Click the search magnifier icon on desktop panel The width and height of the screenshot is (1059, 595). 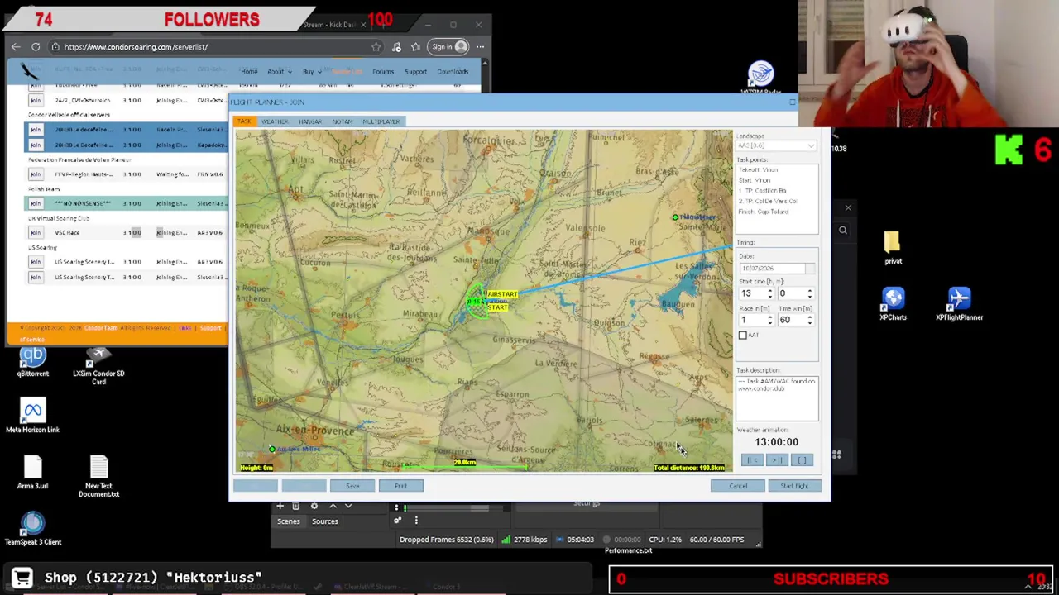843,231
